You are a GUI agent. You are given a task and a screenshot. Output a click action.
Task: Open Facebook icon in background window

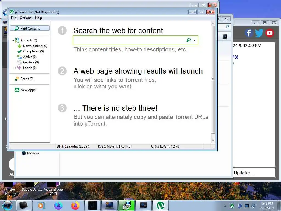click(x=249, y=33)
